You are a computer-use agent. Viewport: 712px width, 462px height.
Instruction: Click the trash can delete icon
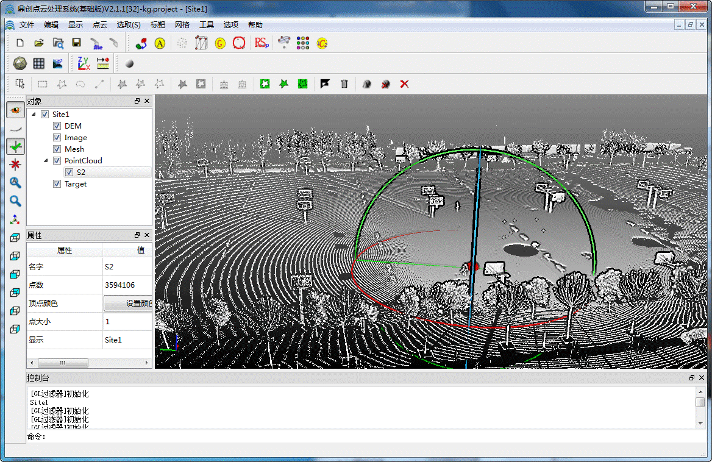(344, 84)
